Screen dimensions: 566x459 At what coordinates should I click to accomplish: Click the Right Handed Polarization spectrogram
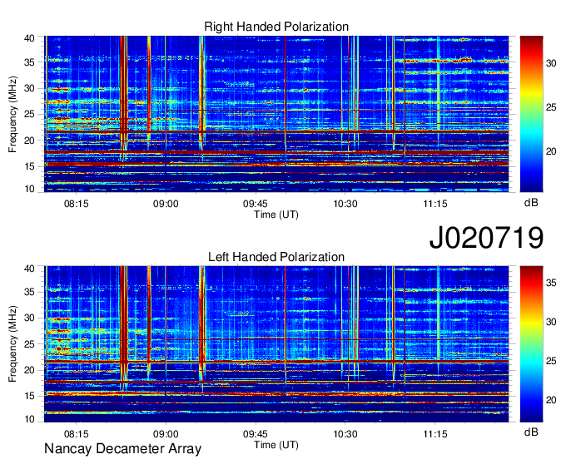tap(276, 114)
